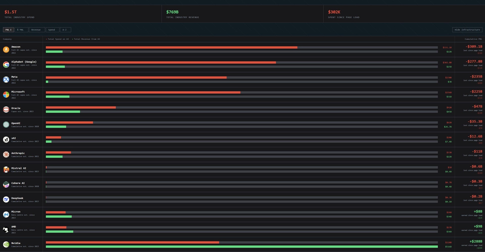Click the AMD logo icon
The image size is (485, 252).
pos(6,230)
